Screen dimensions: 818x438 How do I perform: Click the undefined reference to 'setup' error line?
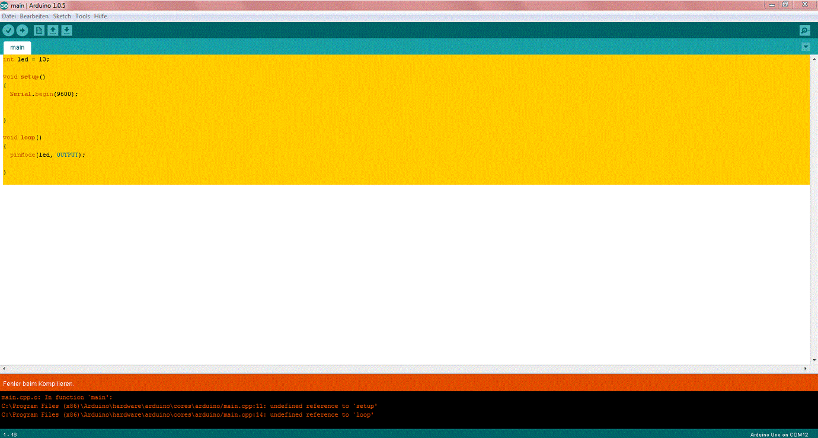(x=190, y=405)
